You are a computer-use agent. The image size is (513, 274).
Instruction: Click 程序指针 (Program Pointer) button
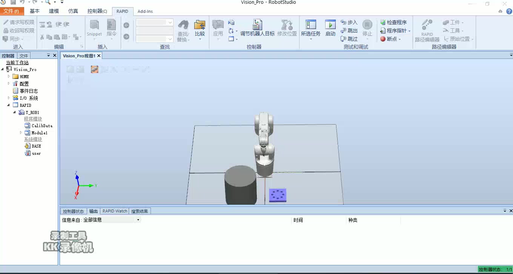click(x=396, y=31)
